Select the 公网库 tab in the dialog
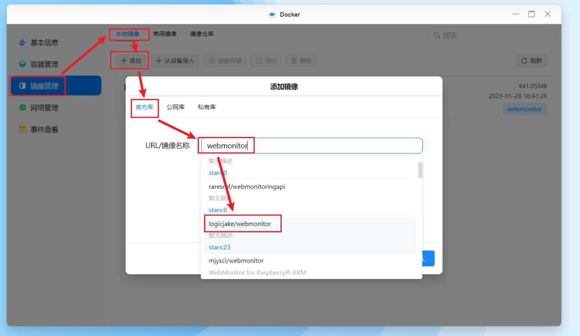This screenshot has height=336, width=580. pyautogui.click(x=176, y=107)
